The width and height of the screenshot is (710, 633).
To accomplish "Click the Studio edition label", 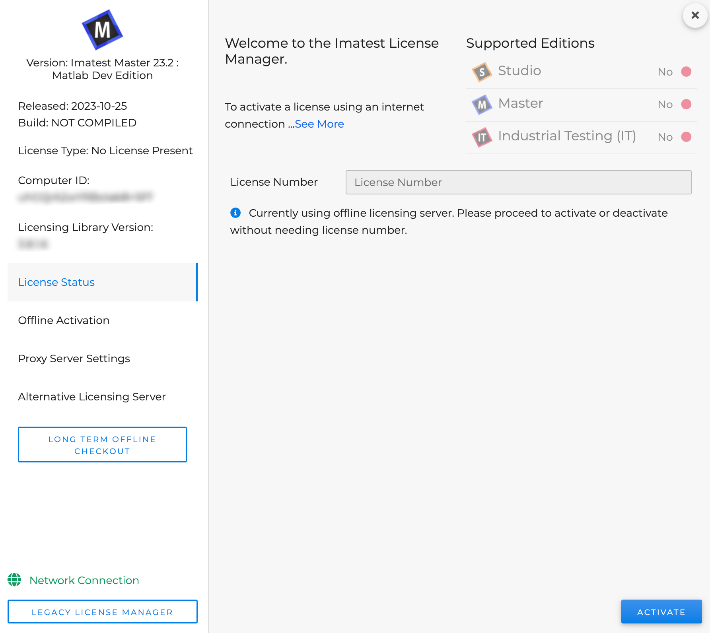I will tap(519, 71).
